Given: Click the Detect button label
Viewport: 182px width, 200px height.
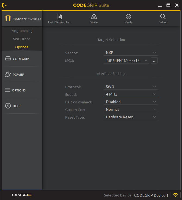Looking at the screenshot, I should [163, 22].
